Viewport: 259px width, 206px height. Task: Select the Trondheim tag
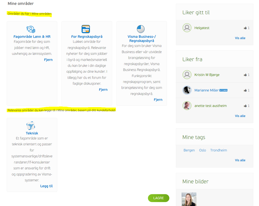coord(219,150)
